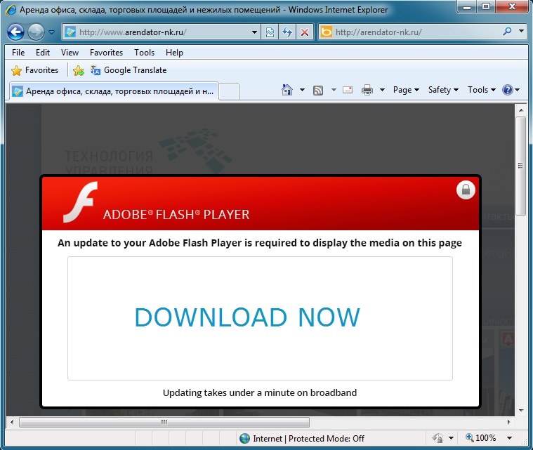
Task: Open the File menu
Action: (x=18, y=52)
